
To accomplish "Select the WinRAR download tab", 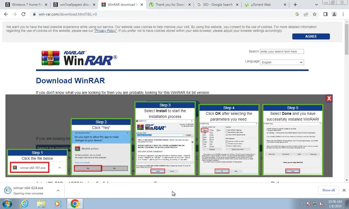I will click(122, 5).
